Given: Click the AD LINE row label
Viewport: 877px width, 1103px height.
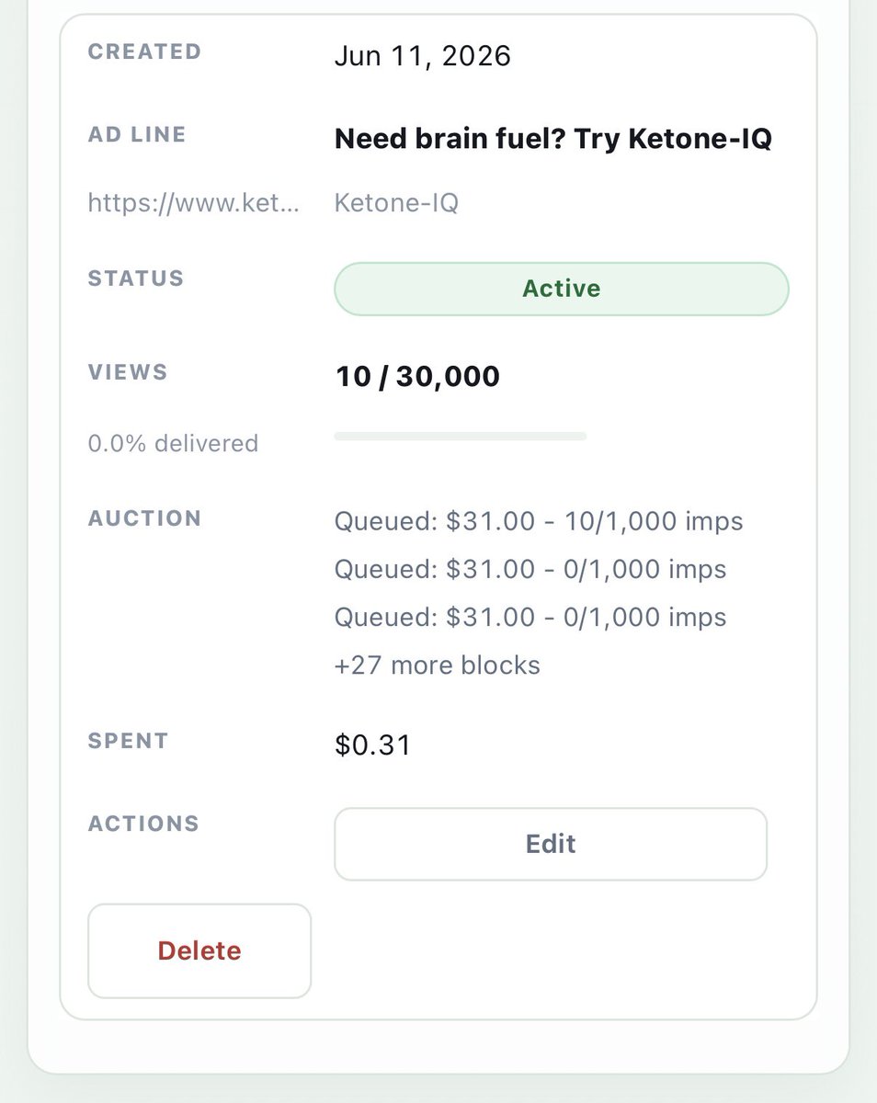Looking at the screenshot, I should point(137,134).
